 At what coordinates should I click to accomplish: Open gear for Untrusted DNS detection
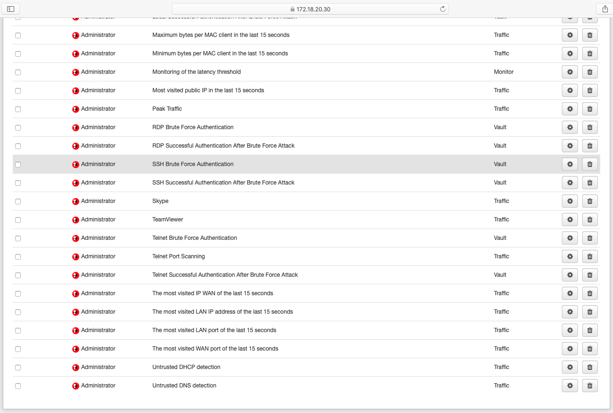570,386
